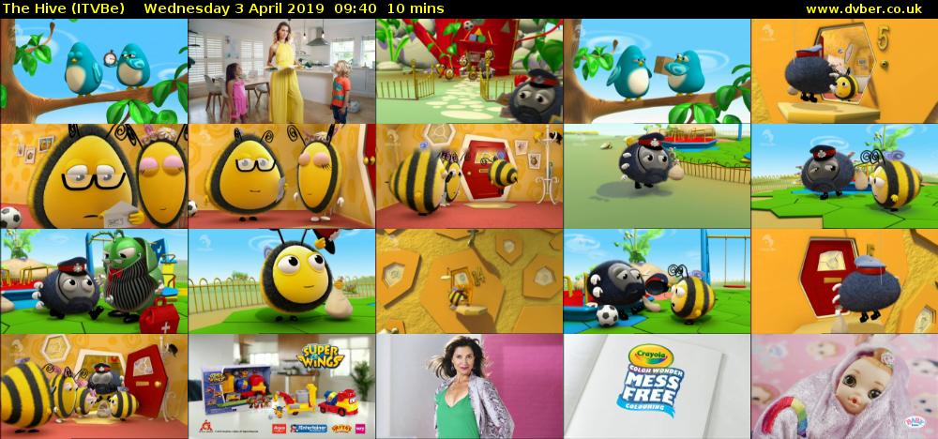Click the Crayola Color Wonder logo
The image size is (938, 439).
click(x=651, y=381)
